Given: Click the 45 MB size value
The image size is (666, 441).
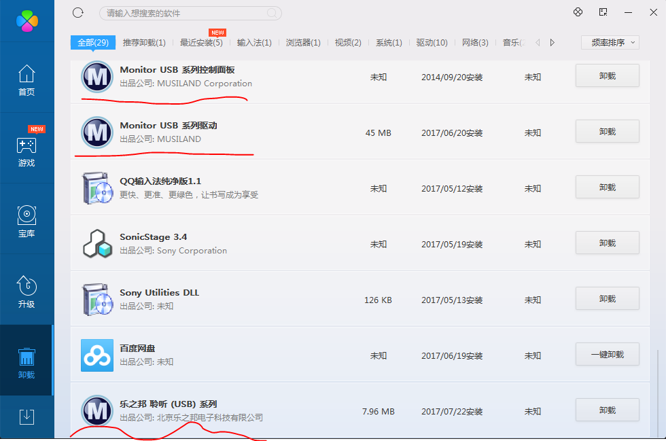Looking at the screenshot, I should pos(378,133).
